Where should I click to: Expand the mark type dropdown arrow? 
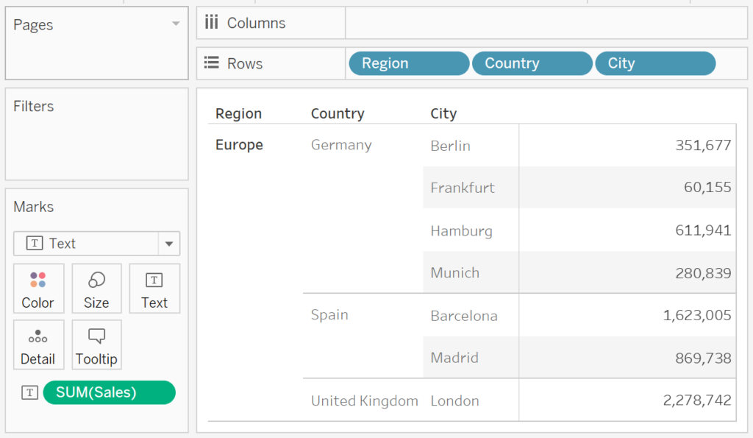tap(169, 244)
